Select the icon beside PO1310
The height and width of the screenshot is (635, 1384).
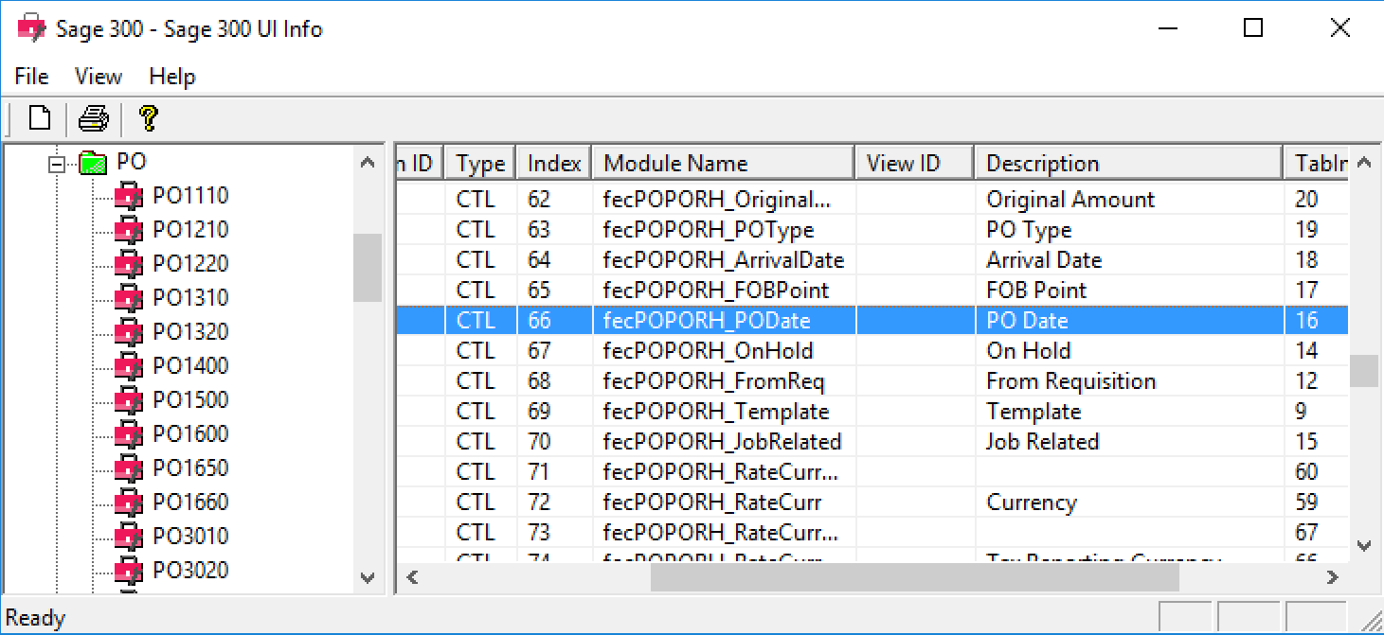[x=127, y=299]
